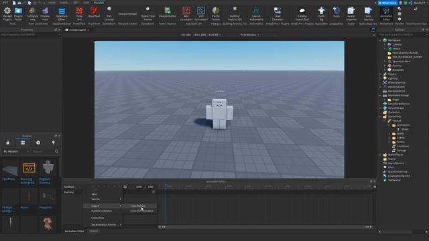The width and height of the screenshot is (429, 241).
Task: Open the ViewportEditor plugin
Action: tap(167, 13)
